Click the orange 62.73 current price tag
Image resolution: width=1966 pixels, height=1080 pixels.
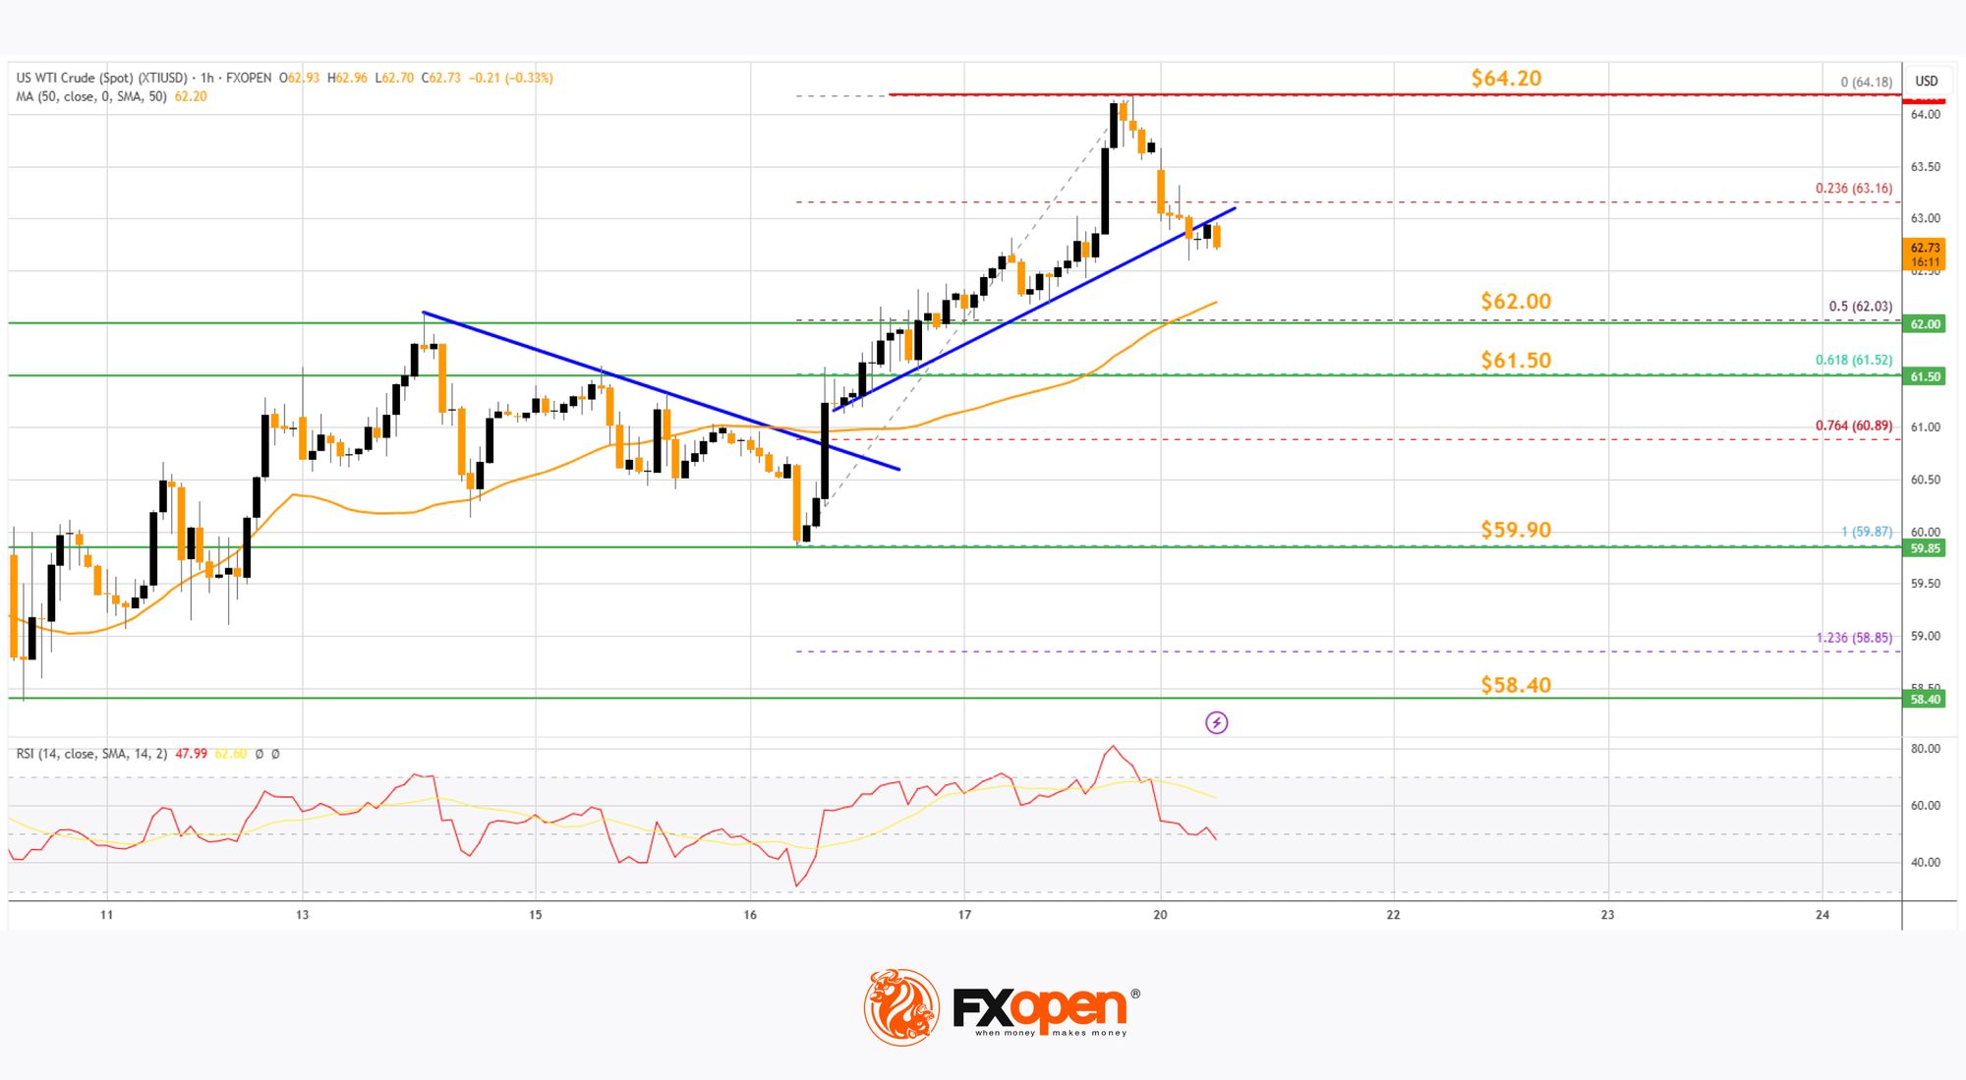pyautogui.click(x=1925, y=254)
